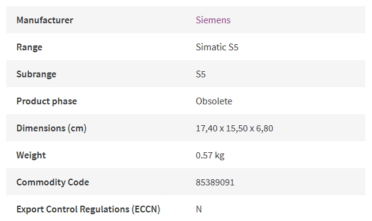Click the N value for ECCN

199,209
